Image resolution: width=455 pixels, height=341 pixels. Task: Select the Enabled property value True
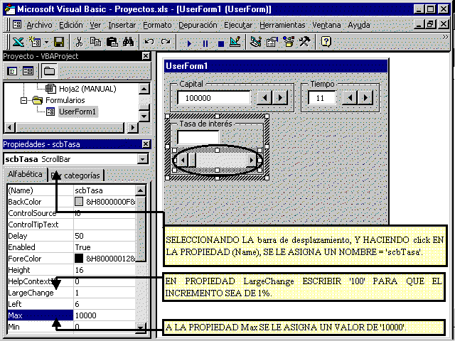105,247
